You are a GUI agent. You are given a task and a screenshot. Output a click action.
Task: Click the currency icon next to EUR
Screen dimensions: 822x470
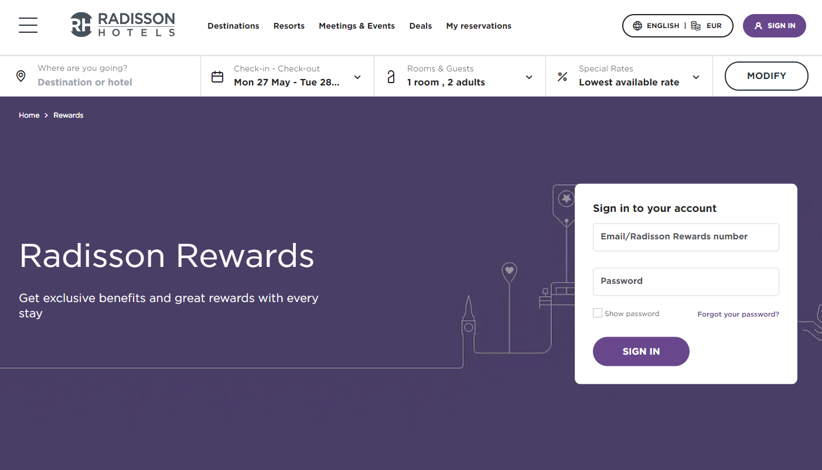click(x=695, y=25)
